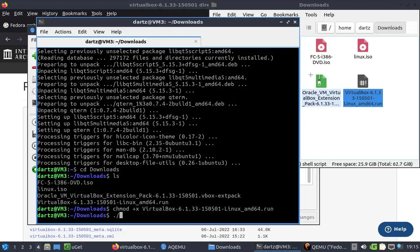Go to the home path button

(x=345, y=28)
